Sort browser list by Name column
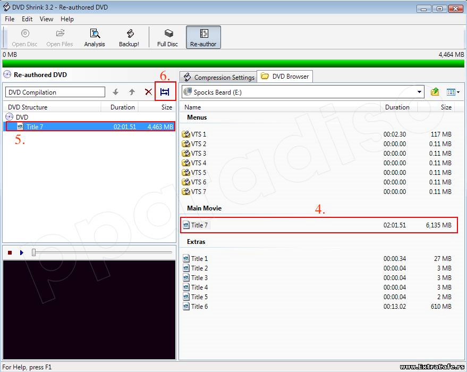The width and height of the screenshot is (467, 372). point(280,107)
